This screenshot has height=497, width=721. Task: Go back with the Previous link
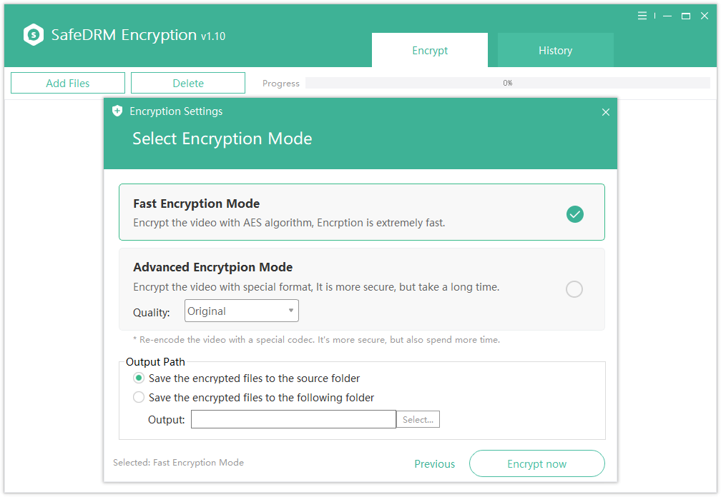pyautogui.click(x=435, y=464)
